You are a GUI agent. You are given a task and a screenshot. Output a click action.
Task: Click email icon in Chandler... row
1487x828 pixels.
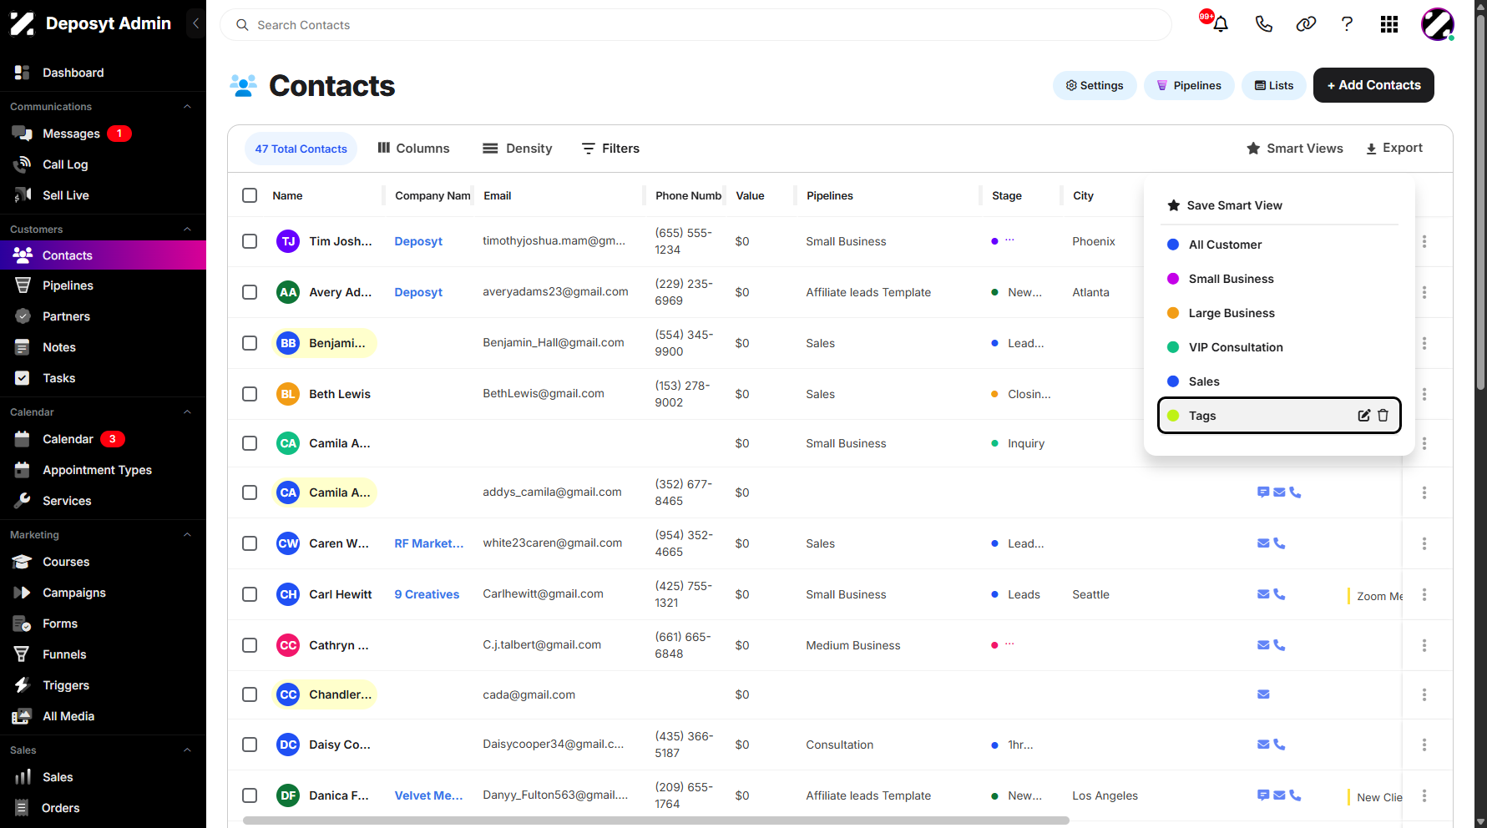(x=1263, y=694)
